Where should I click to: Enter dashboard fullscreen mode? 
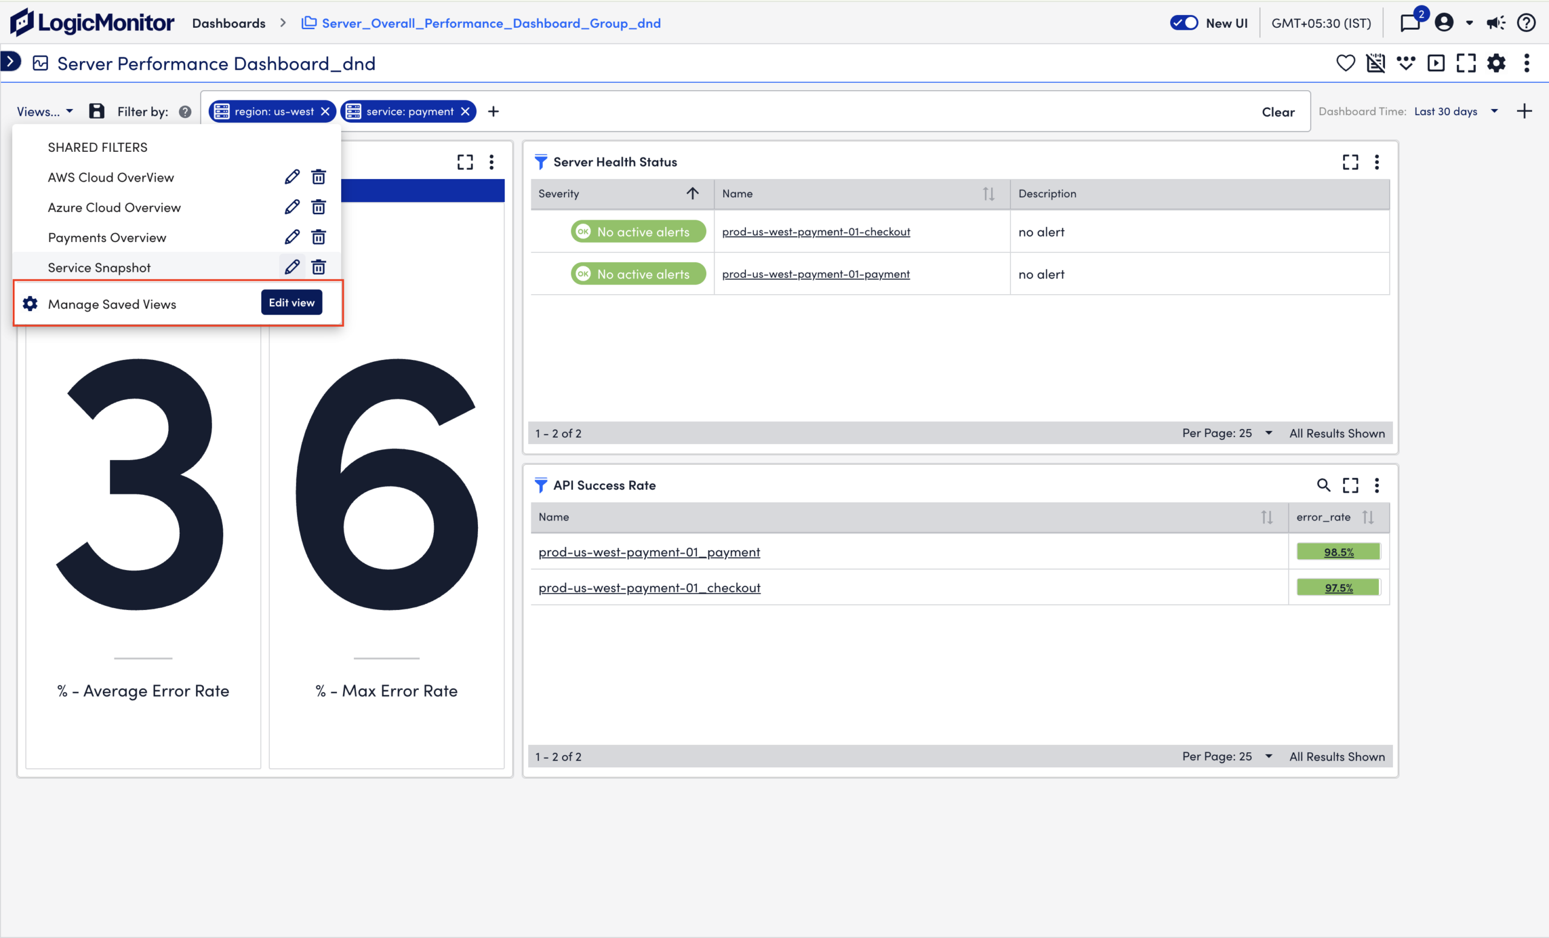point(1466,63)
